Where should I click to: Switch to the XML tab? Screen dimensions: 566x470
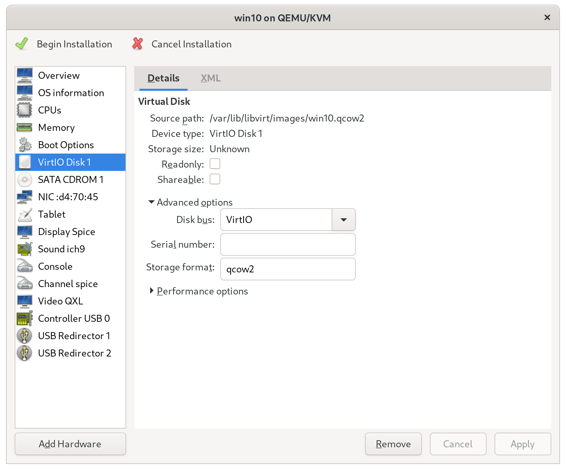(210, 78)
